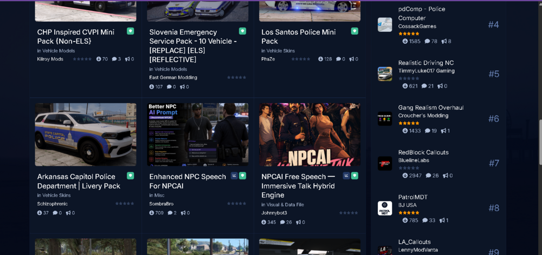Screen dimensions: 542x255
Task: Click download icon for pdComp Police Computer
Action: pyautogui.click(x=405, y=41)
